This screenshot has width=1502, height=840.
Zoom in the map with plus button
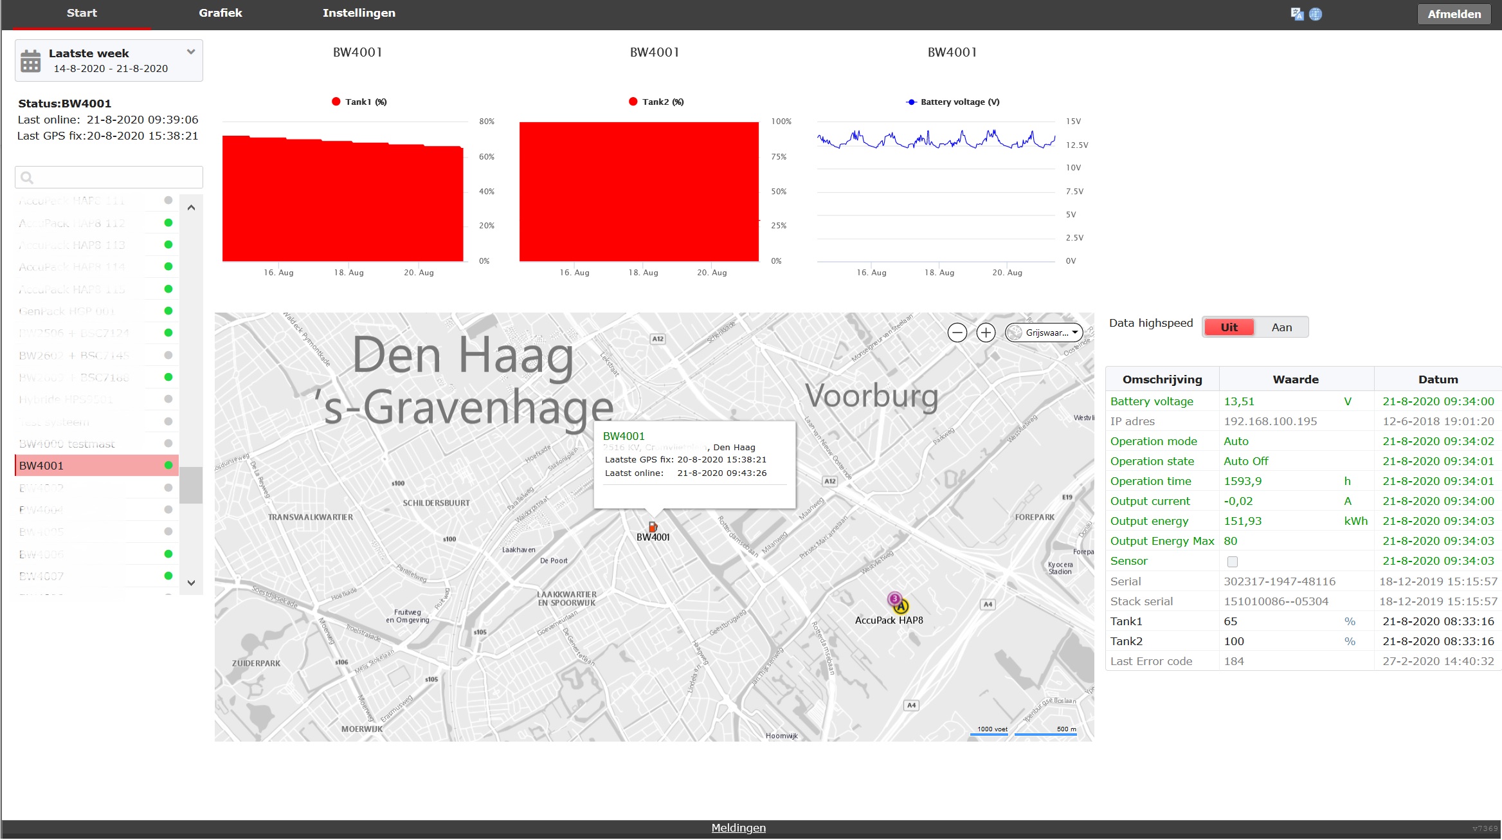(986, 333)
